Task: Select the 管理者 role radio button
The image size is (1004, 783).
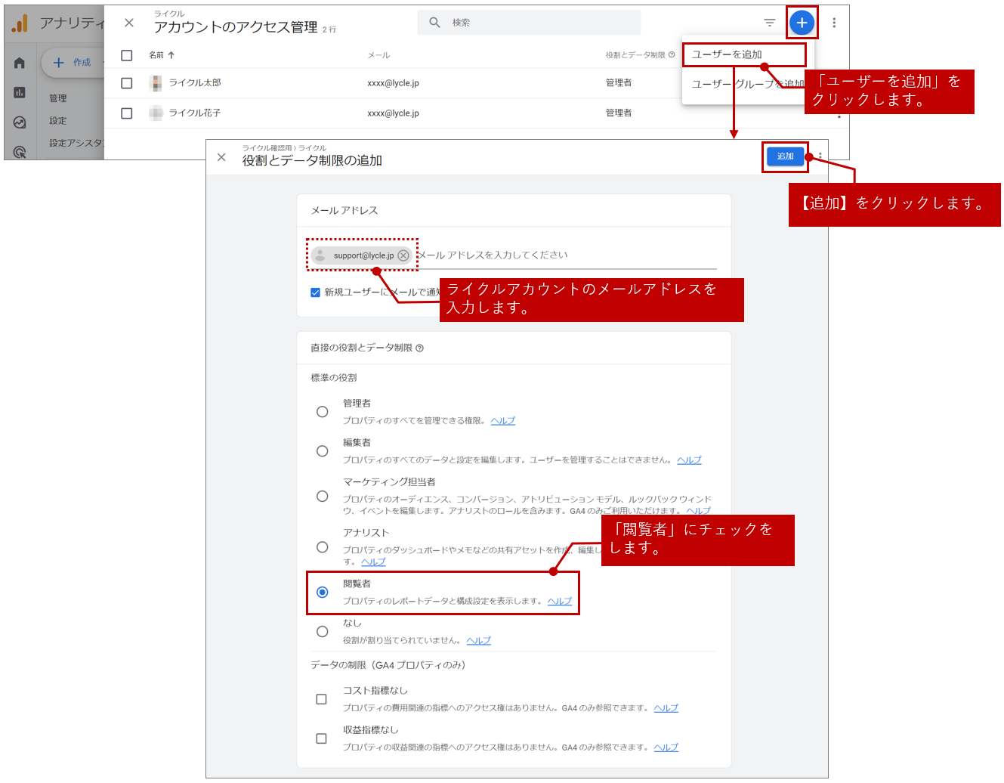Action: pyautogui.click(x=323, y=412)
